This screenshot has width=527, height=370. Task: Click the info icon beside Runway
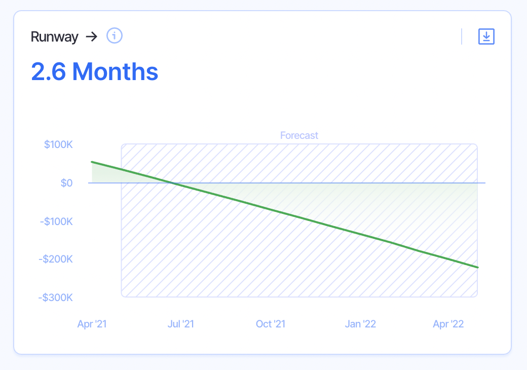point(115,36)
